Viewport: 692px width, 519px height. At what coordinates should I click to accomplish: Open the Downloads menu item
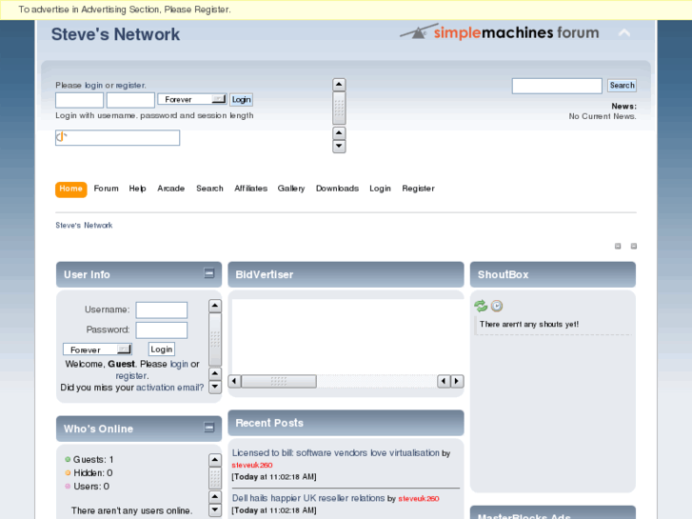337,189
